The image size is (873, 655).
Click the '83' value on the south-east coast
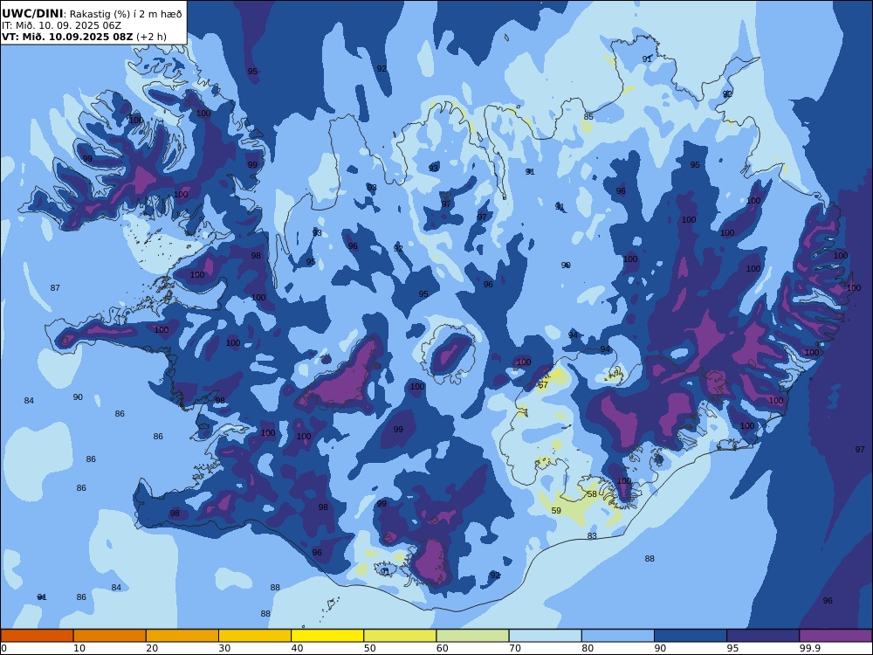(x=592, y=536)
